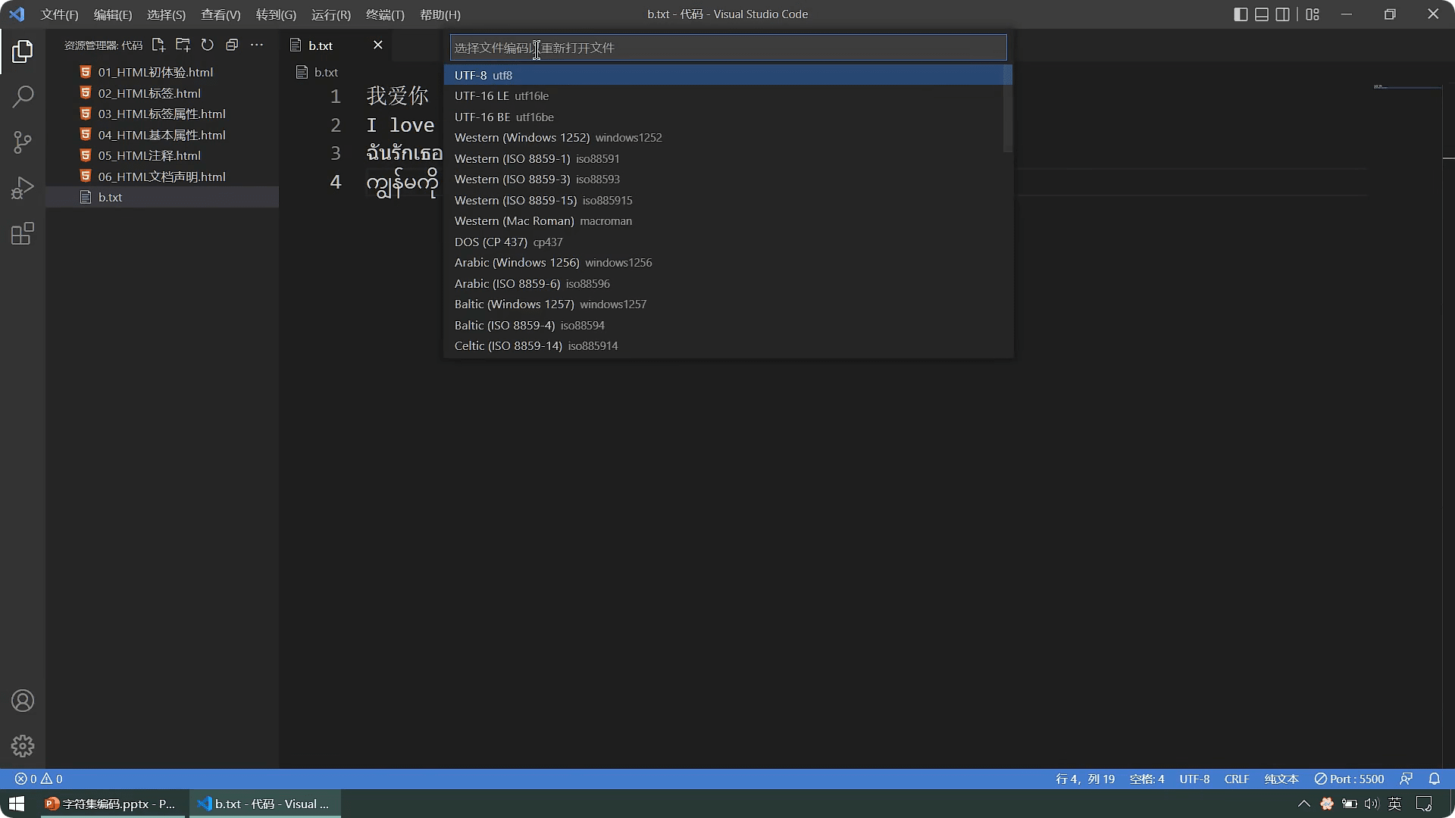Click the New Folder icon in explorer

point(183,45)
